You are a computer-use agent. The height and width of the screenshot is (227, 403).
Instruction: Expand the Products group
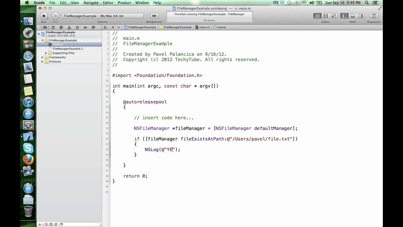point(43,61)
